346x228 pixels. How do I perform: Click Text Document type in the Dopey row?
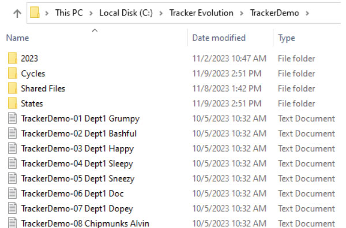click(306, 209)
